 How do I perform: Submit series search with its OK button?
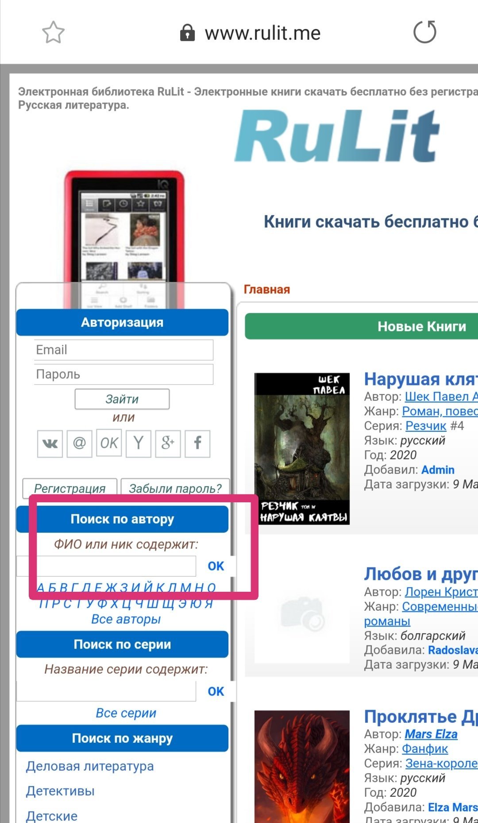pos(216,691)
